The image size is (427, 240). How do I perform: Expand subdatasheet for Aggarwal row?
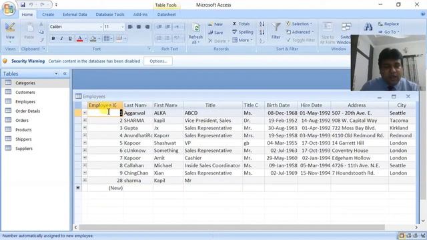[x=85, y=113]
